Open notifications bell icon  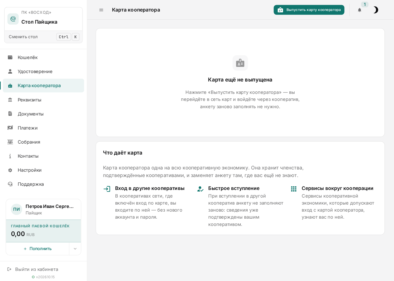click(x=359, y=10)
